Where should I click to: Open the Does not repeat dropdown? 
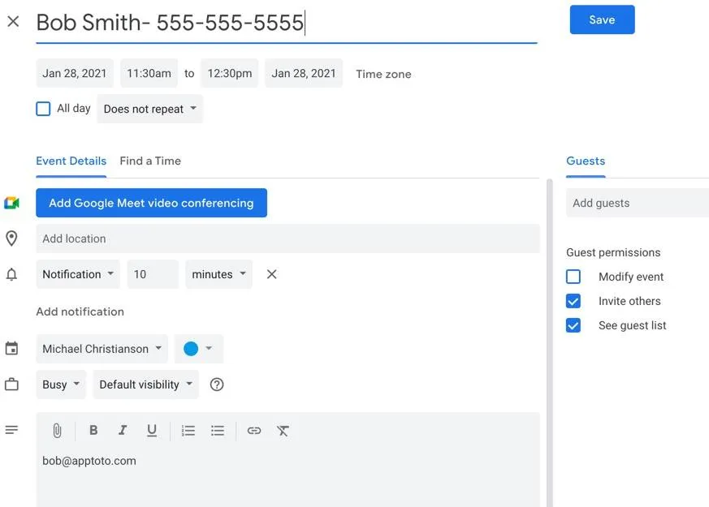click(149, 108)
